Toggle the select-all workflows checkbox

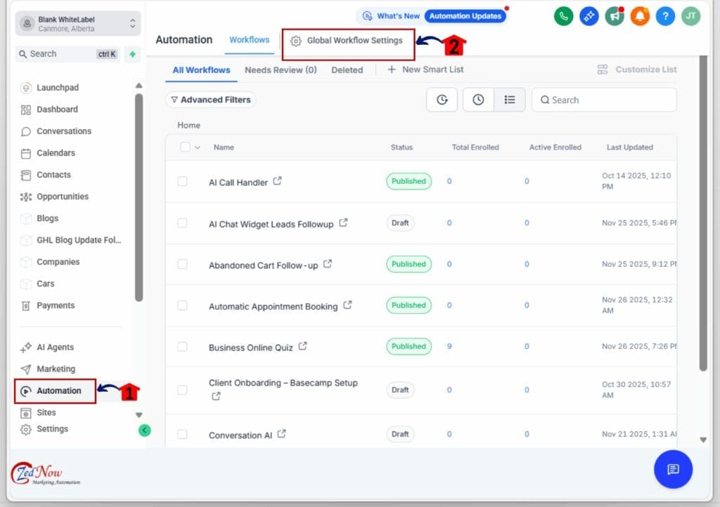[185, 147]
